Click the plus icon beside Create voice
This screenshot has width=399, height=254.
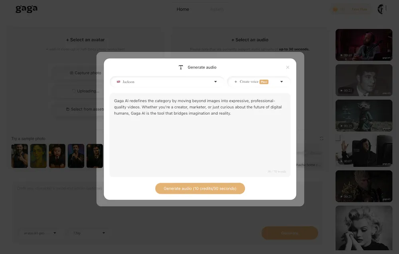(x=236, y=82)
